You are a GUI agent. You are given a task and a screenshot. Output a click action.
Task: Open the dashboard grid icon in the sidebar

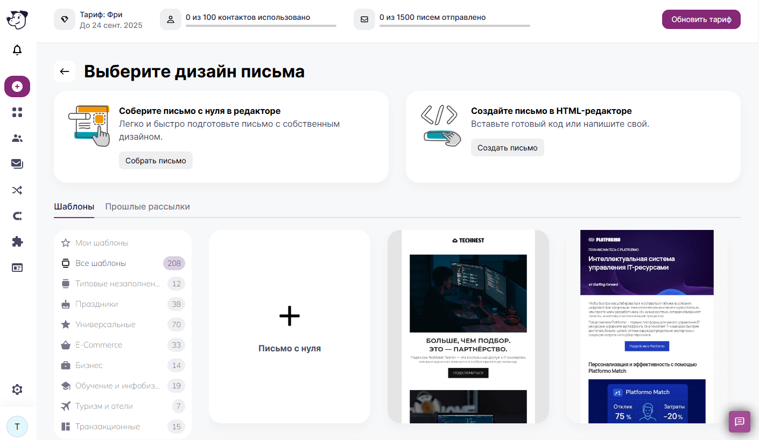click(x=17, y=112)
